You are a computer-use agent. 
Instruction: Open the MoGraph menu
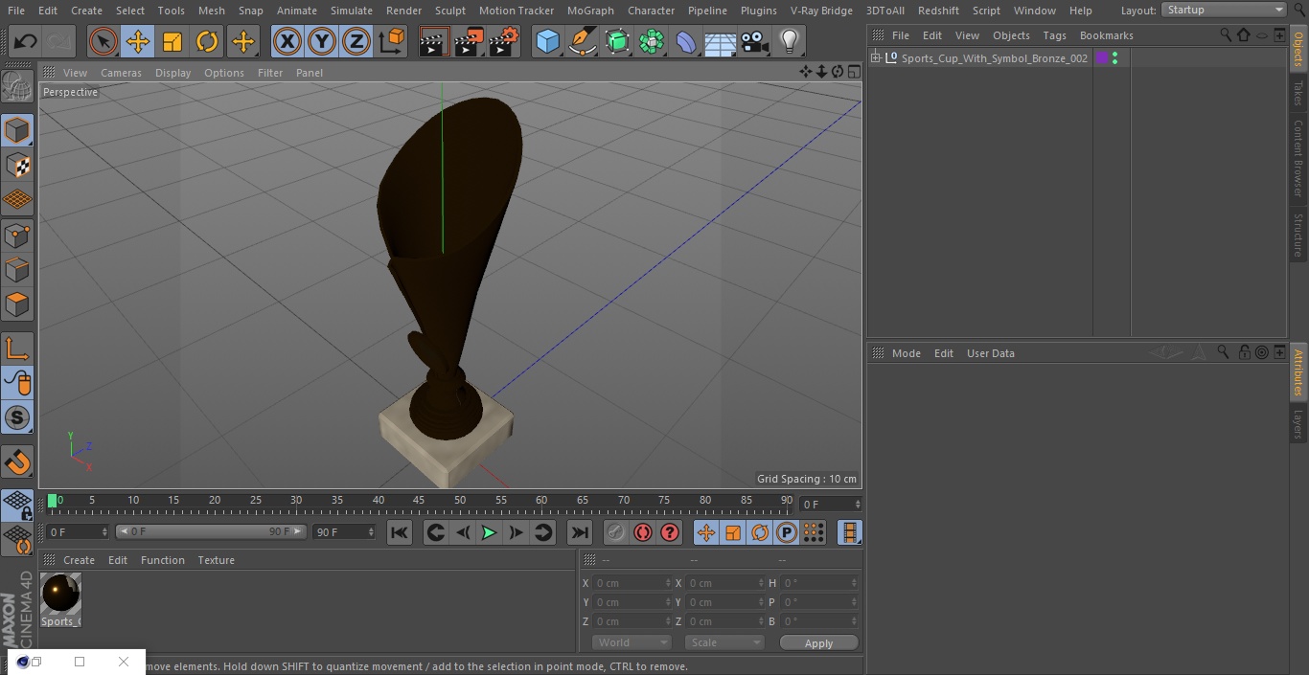(x=590, y=11)
